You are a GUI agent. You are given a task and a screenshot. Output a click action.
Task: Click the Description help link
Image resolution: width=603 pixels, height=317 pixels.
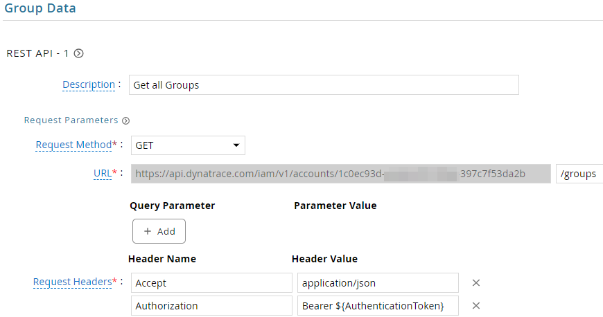(x=89, y=84)
